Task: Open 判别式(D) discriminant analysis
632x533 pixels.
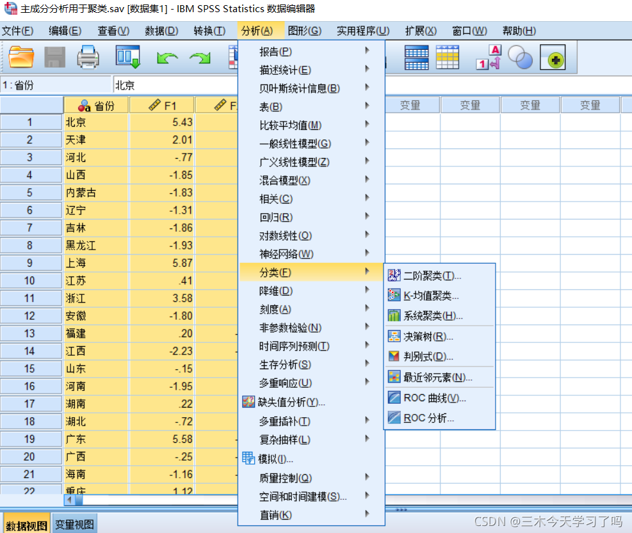Action: (x=439, y=356)
